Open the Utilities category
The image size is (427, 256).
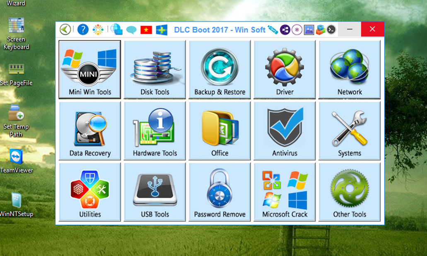click(89, 192)
